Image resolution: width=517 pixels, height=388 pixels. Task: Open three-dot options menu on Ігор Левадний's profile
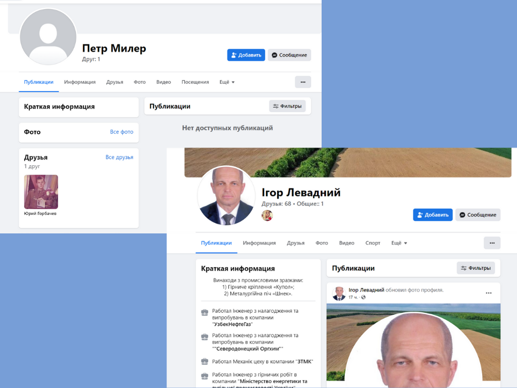[492, 243]
